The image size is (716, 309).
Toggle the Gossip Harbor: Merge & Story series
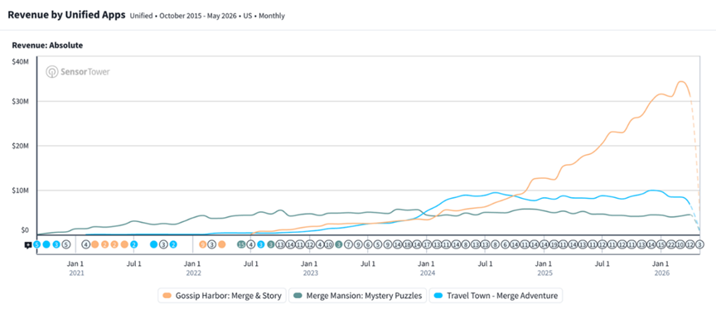(x=223, y=295)
